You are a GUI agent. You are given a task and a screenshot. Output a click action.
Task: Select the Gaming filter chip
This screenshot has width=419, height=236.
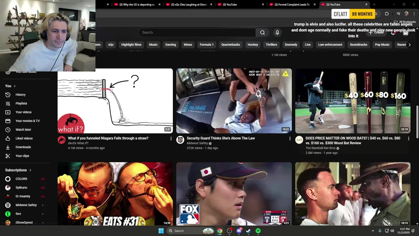171,45
